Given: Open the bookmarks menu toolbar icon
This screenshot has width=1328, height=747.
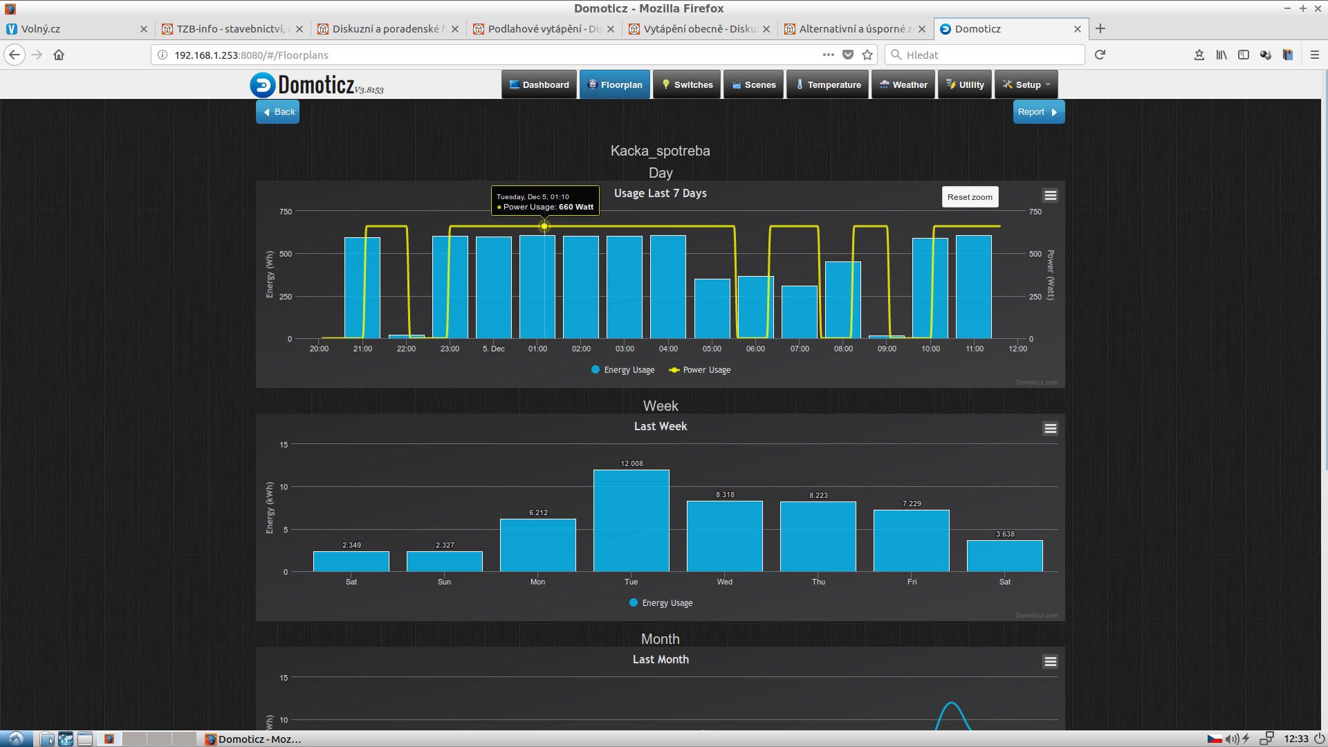Looking at the screenshot, I should click(1199, 55).
